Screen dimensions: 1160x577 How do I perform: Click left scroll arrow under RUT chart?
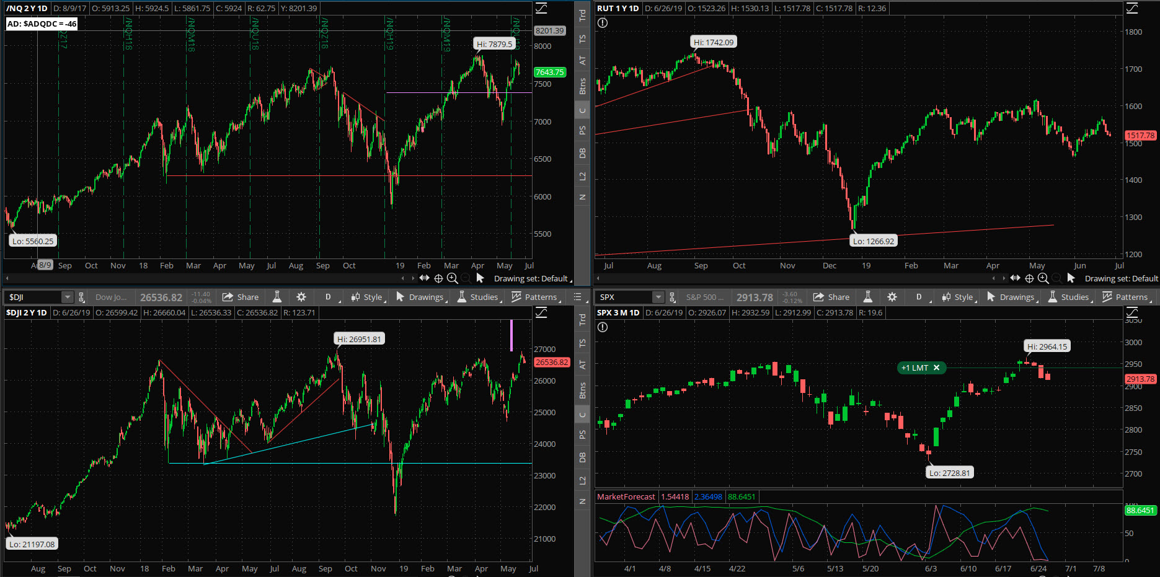(x=598, y=278)
